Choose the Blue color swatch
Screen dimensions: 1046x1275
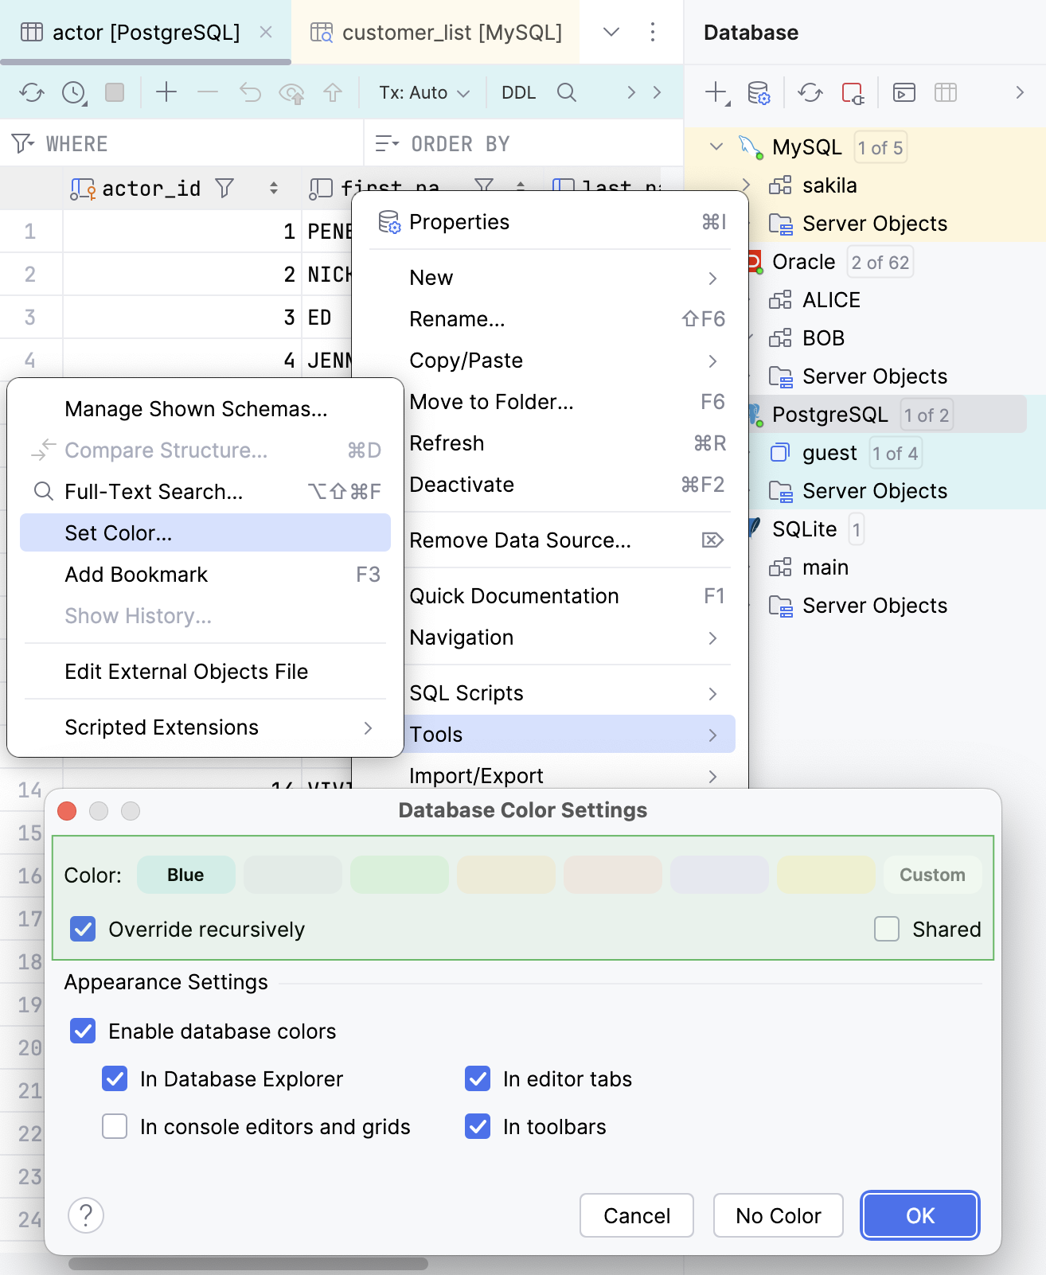pos(185,875)
